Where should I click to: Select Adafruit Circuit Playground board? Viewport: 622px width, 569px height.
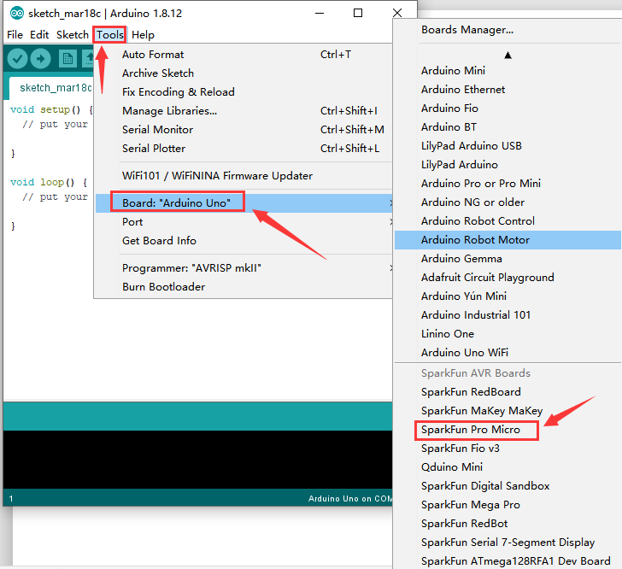click(x=508, y=277)
